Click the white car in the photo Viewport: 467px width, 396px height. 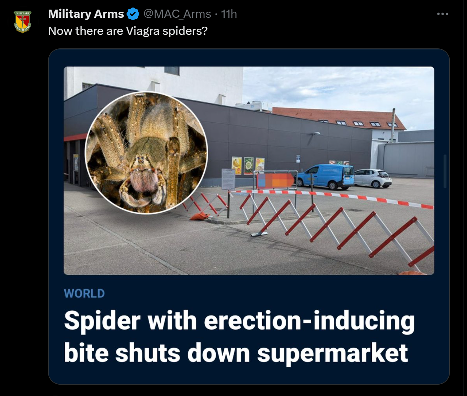tap(372, 178)
